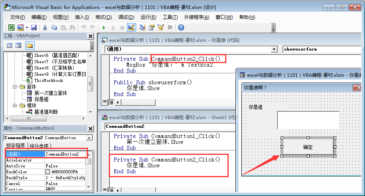
Task: Click View Object icon in project panel
Action: pyautogui.click(x=18, y=45)
